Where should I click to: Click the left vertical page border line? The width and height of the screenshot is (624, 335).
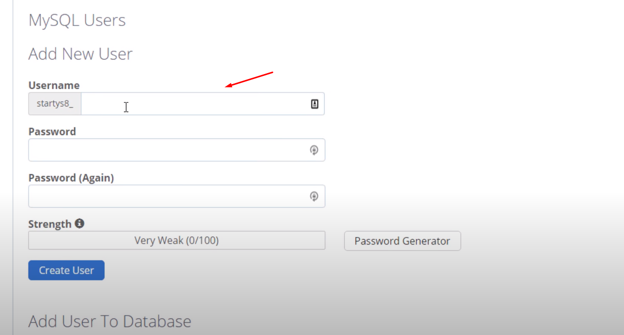pyautogui.click(x=13, y=167)
